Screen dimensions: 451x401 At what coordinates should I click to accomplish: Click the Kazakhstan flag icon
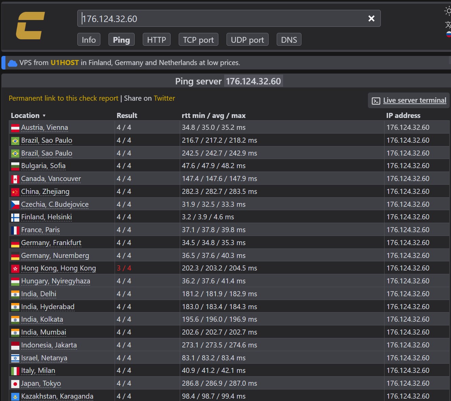click(15, 397)
